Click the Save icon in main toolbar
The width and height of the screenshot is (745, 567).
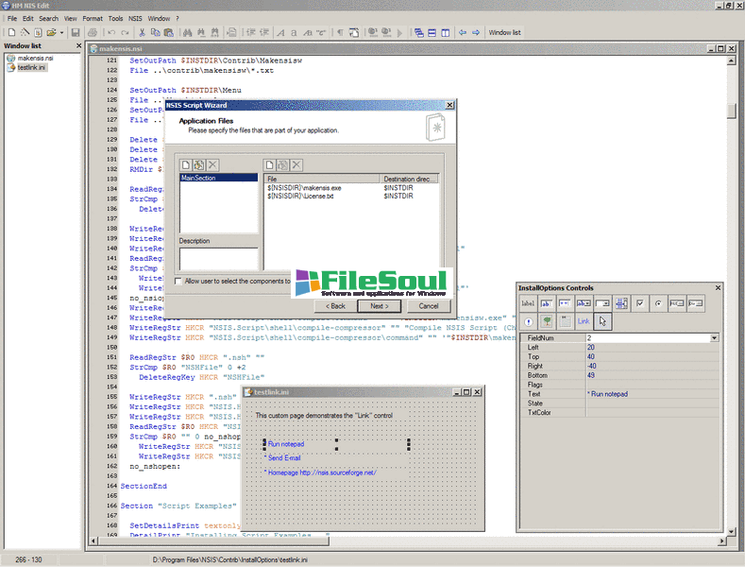(x=76, y=33)
